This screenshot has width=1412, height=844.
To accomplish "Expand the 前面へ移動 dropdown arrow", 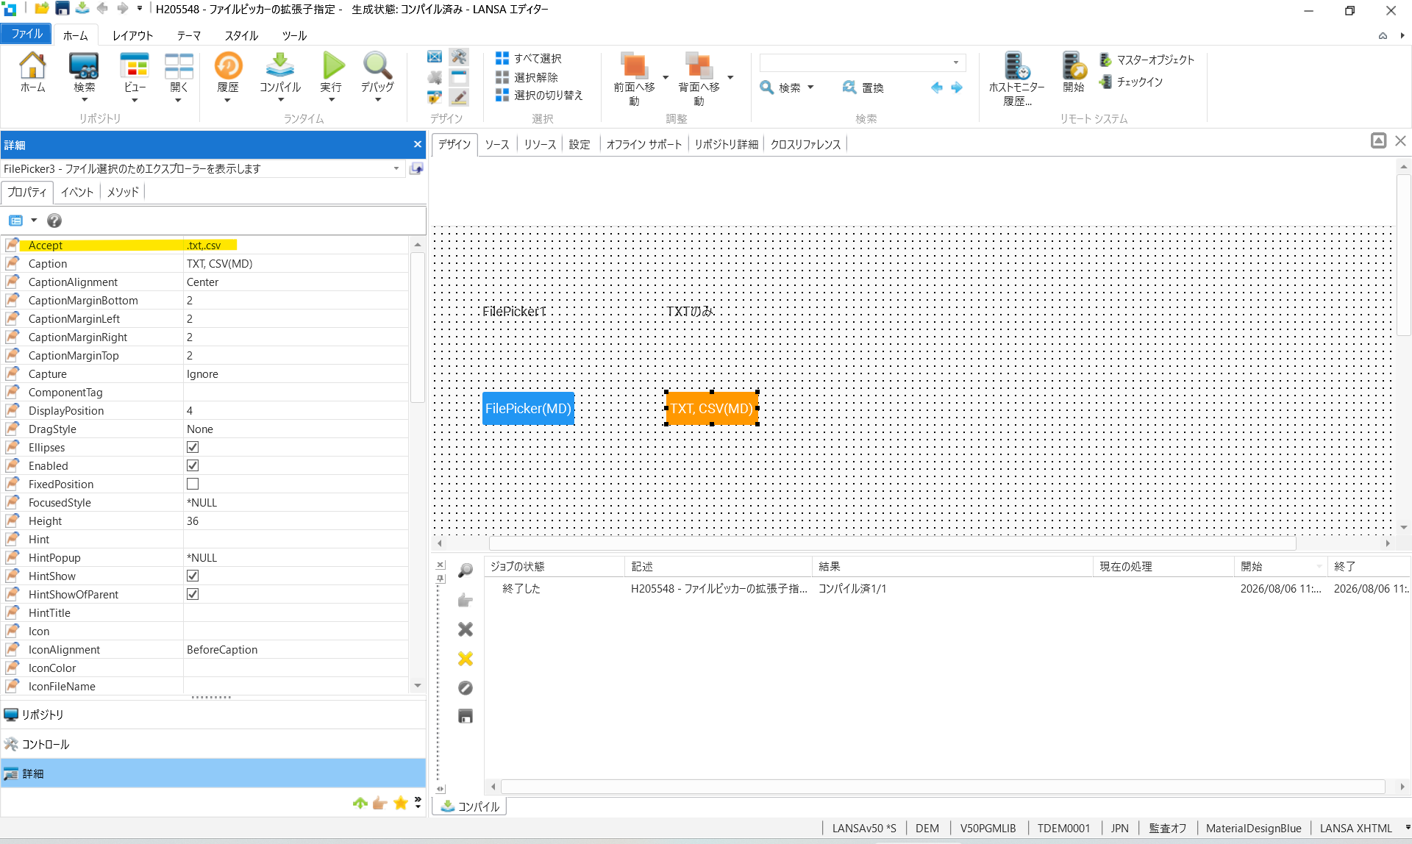I will (666, 77).
